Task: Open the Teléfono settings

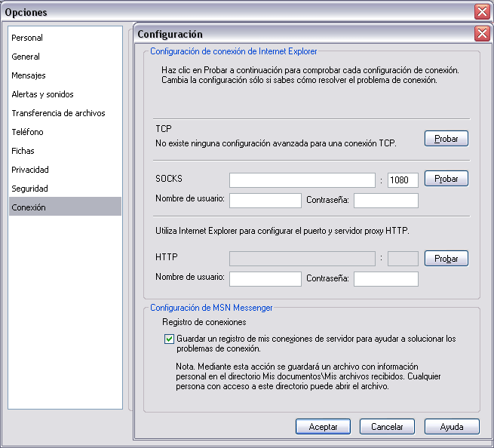Action: (x=65, y=132)
